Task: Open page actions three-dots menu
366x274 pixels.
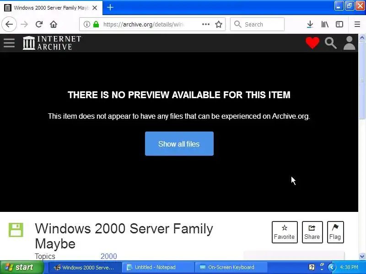Action: 205,24
